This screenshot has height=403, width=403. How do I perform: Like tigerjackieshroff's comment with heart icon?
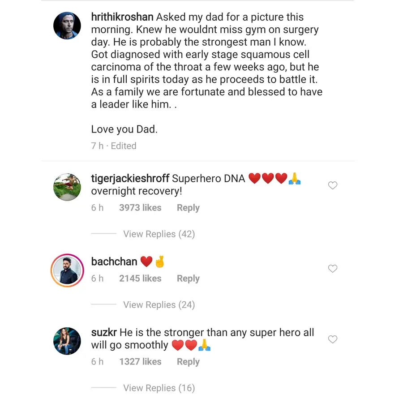332,185
